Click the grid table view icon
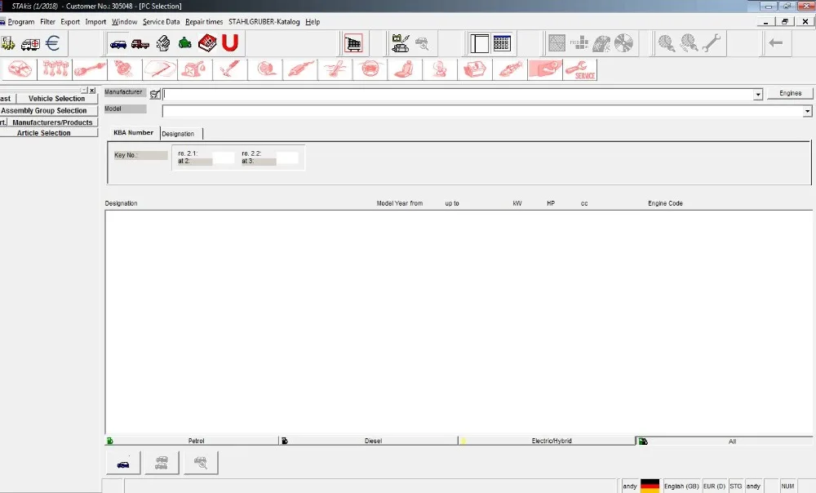 point(502,44)
